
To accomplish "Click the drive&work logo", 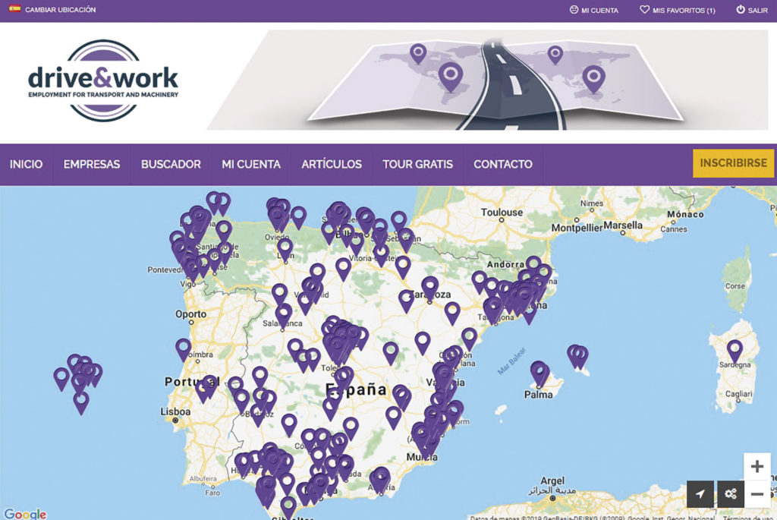I will 103,80.
